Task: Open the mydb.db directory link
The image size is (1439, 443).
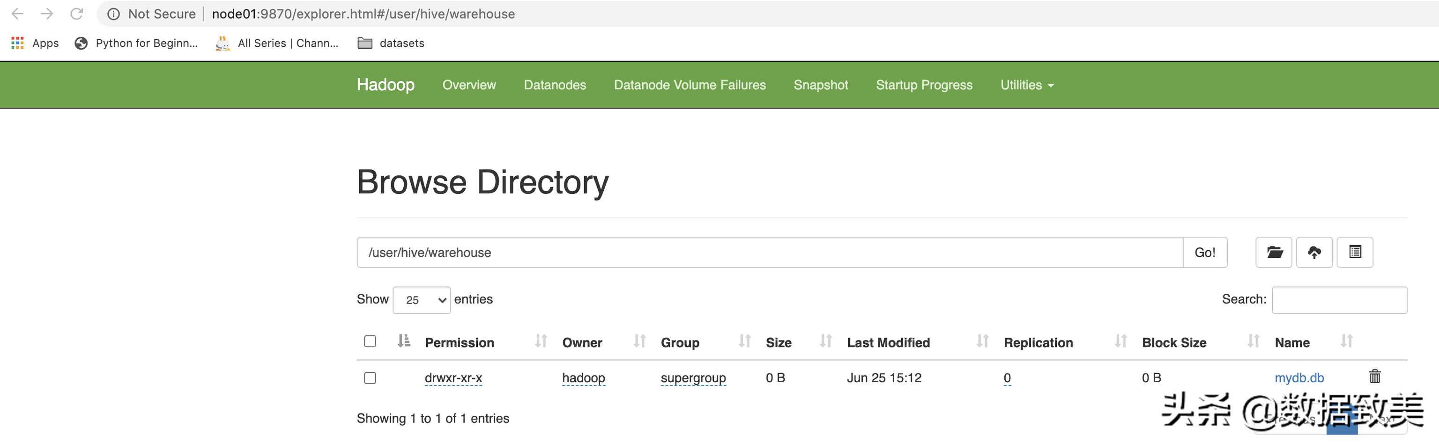Action: pyautogui.click(x=1299, y=378)
